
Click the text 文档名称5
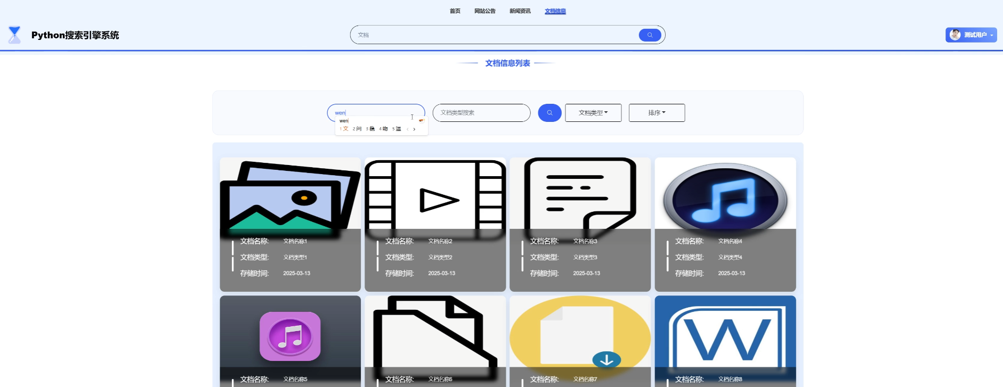[x=295, y=380]
